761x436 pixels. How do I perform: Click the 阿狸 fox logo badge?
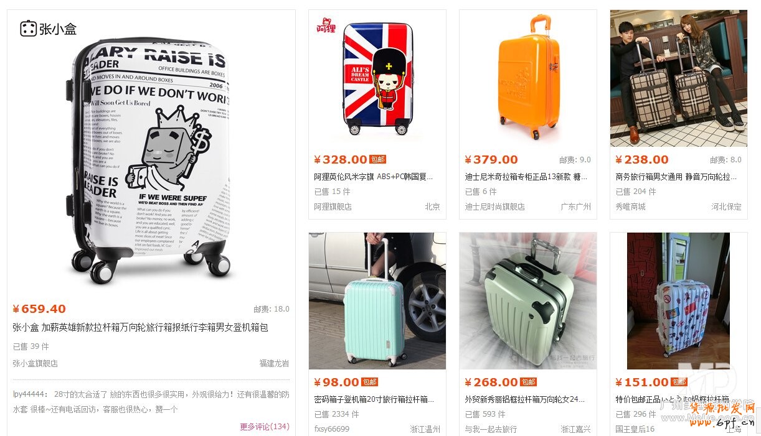click(x=326, y=24)
